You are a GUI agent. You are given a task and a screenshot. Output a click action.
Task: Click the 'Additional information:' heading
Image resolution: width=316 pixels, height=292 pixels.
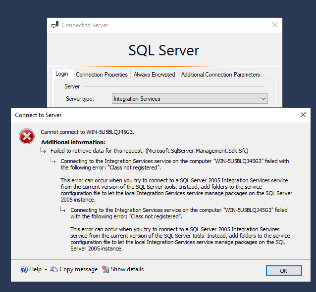click(73, 142)
